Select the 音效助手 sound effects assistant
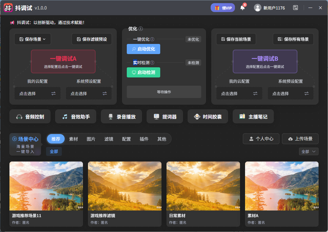 (x=75, y=116)
